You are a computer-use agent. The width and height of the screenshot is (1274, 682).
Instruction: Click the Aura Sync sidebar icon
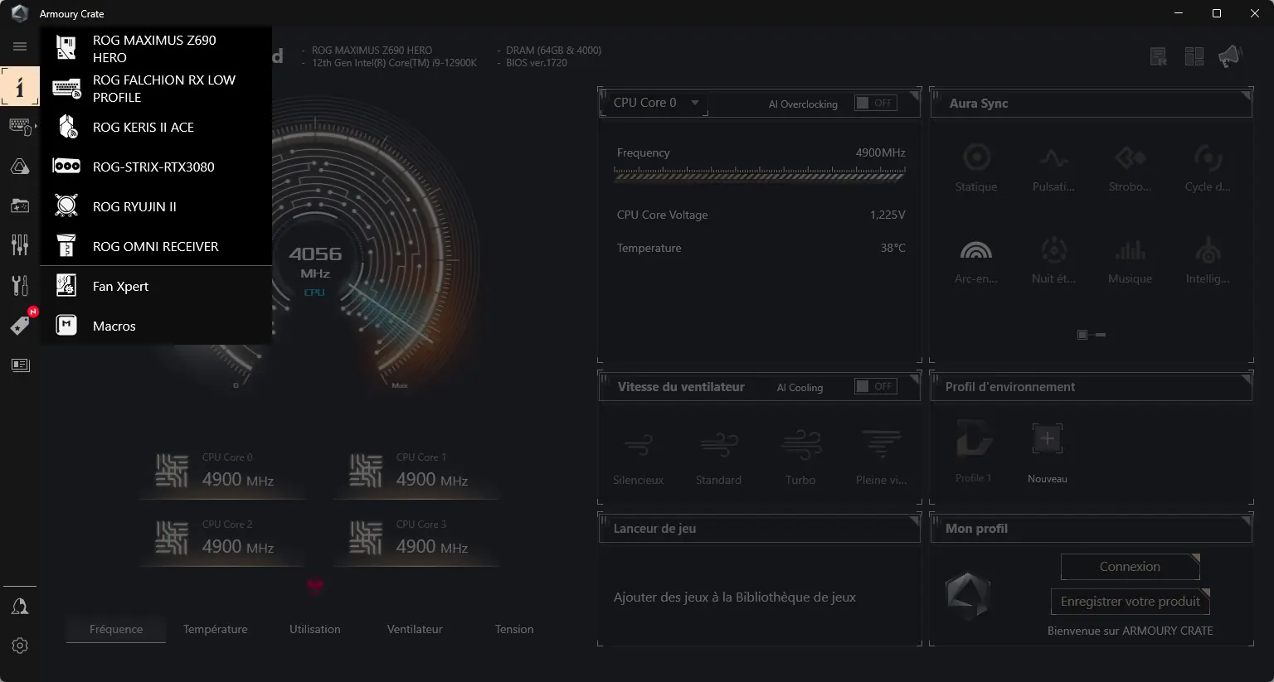[x=20, y=167]
